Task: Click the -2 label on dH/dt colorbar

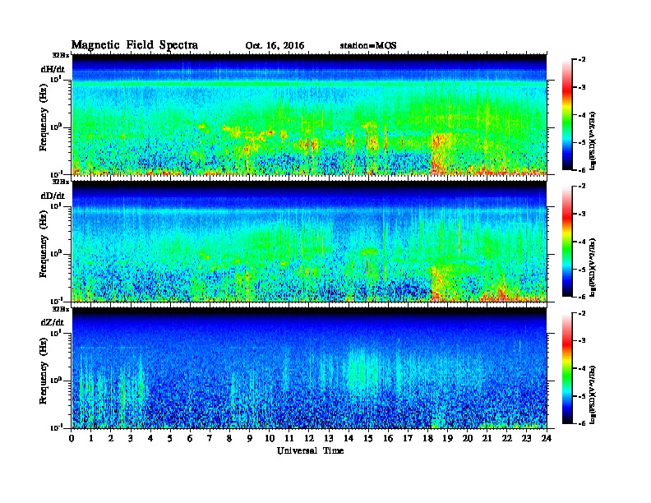Action: coord(582,60)
